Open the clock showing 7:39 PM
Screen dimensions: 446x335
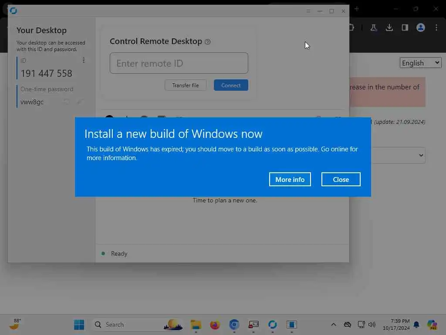(396, 325)
